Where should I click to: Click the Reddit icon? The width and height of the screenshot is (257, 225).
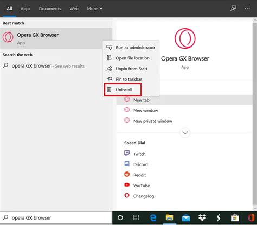127,174
